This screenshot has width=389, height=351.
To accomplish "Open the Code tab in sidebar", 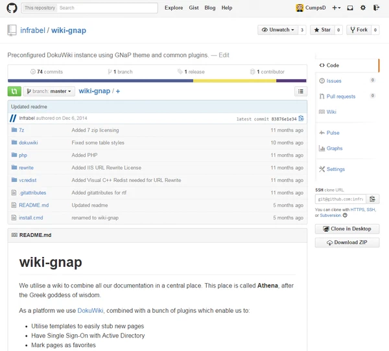I will tap(347, 65).
